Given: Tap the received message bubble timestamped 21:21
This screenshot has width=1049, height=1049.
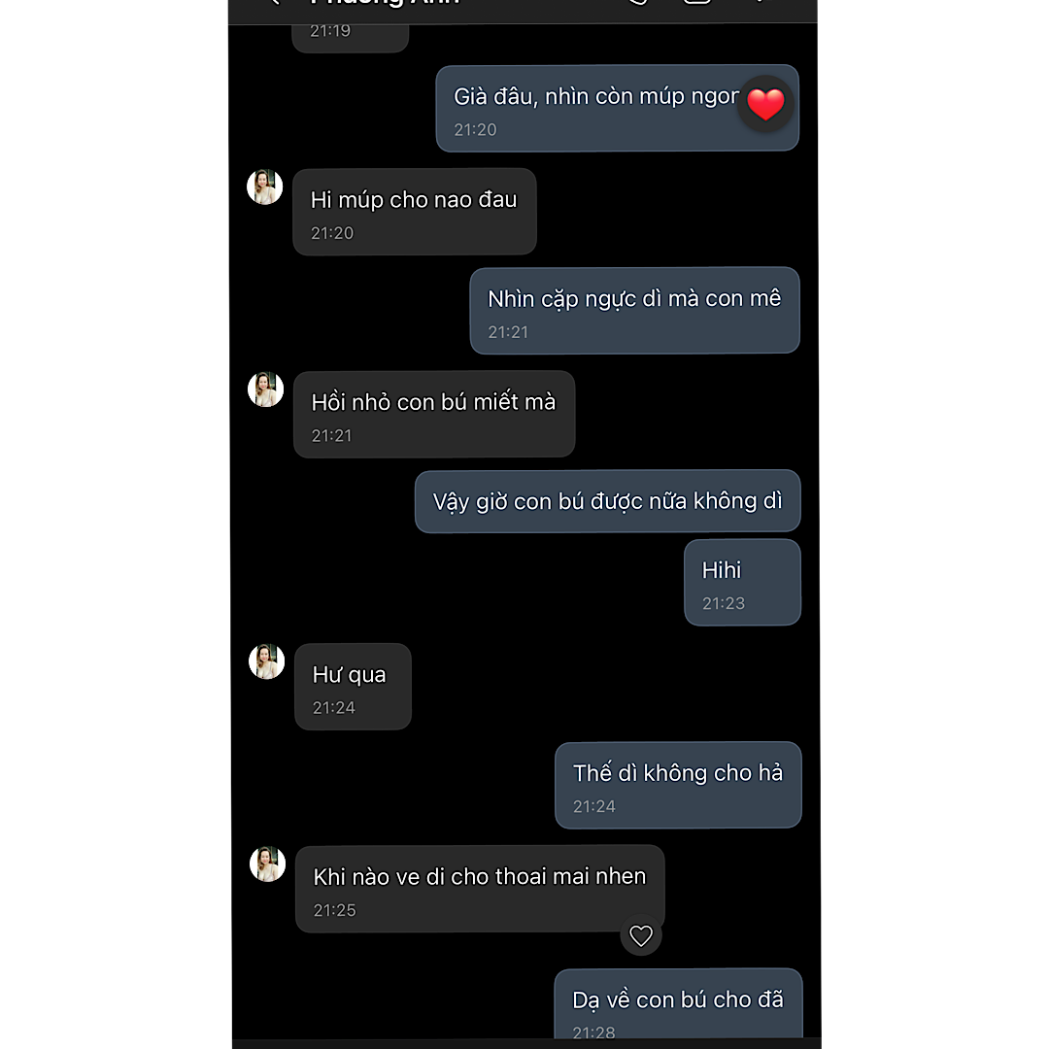Looking at the screenshot, I should pyautogui.click(x=433, y=415).
